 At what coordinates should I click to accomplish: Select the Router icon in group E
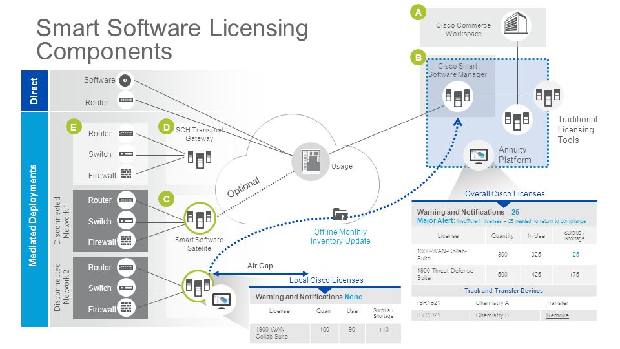pos(126,133)
